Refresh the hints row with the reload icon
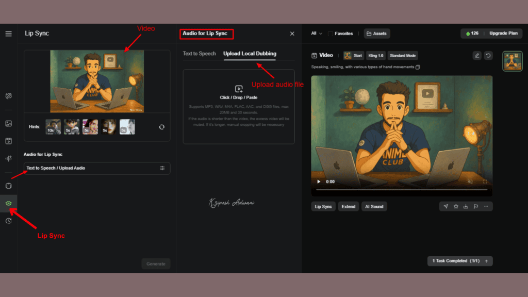This screenshot has width=528, height=297. 161,127
